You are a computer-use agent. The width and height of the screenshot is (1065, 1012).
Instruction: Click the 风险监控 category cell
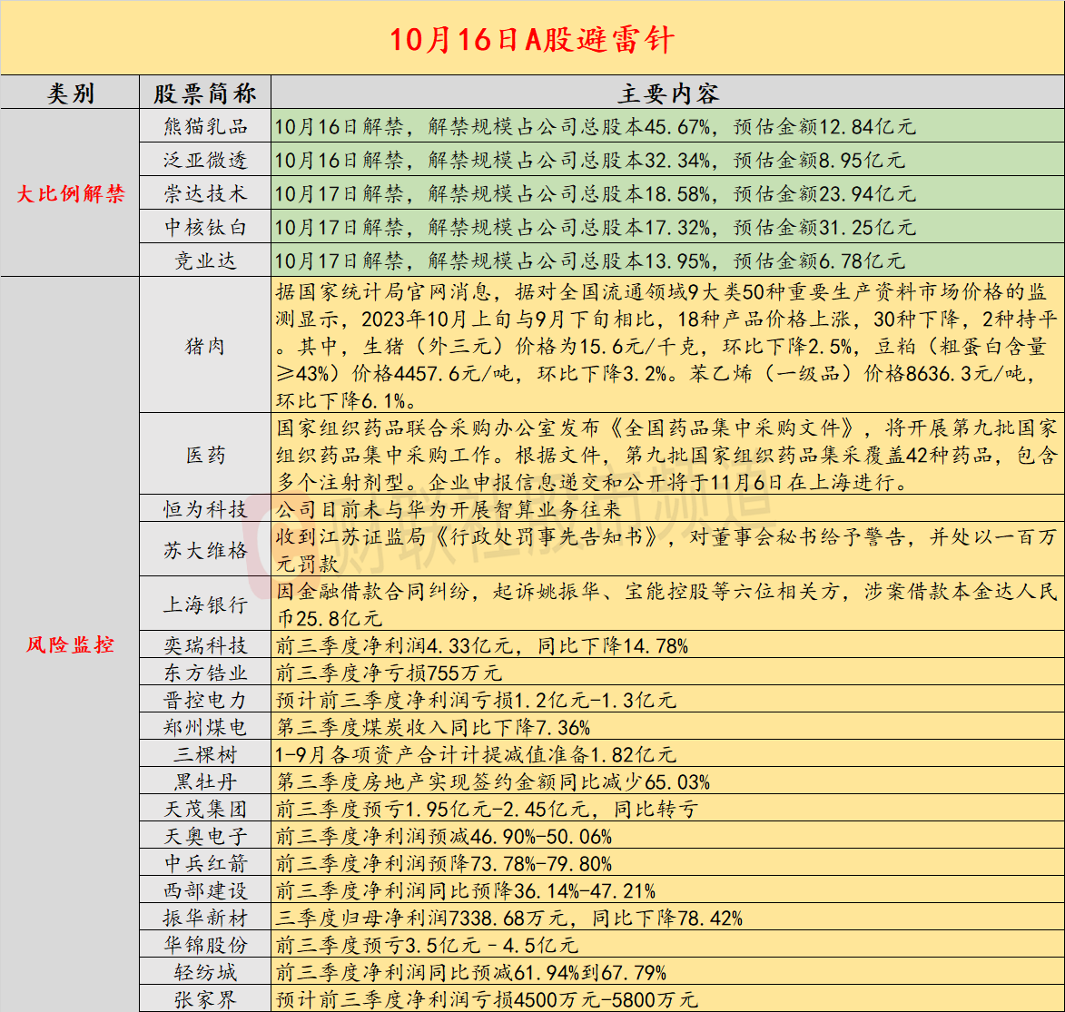point(70,644)
